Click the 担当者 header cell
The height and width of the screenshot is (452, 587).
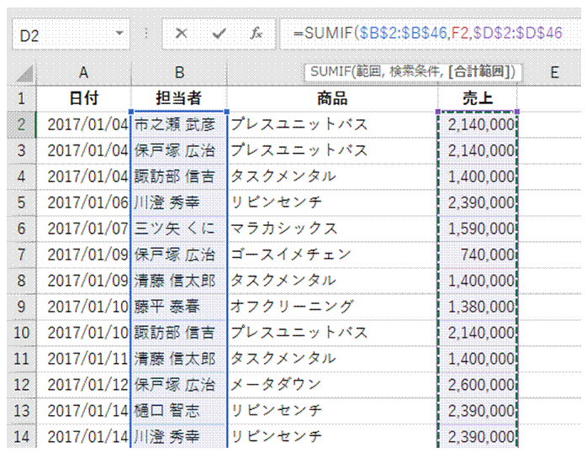pyautogui.click(x=179, y=98)
